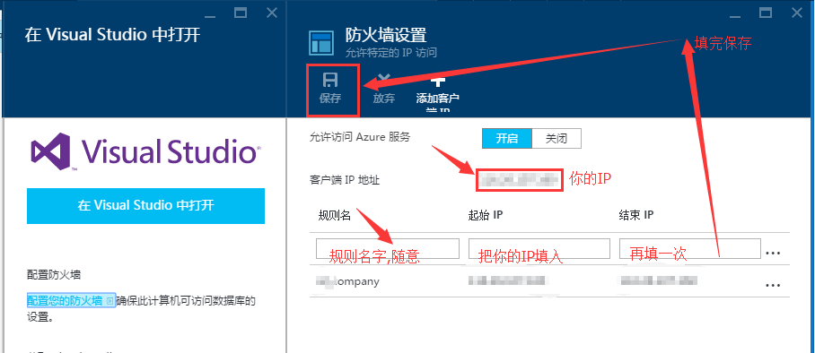This screenshot has height=353, width=815.
Task: Select the company rule name cell
Action: point(348,281)
